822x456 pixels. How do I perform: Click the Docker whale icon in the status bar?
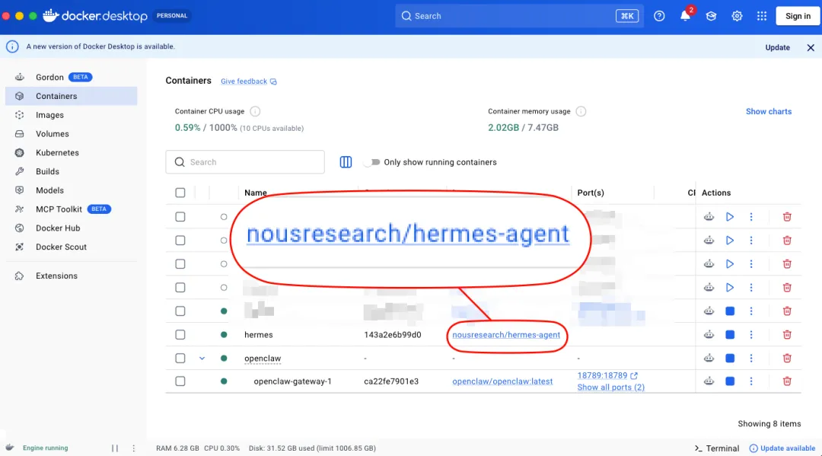point(10,448)
